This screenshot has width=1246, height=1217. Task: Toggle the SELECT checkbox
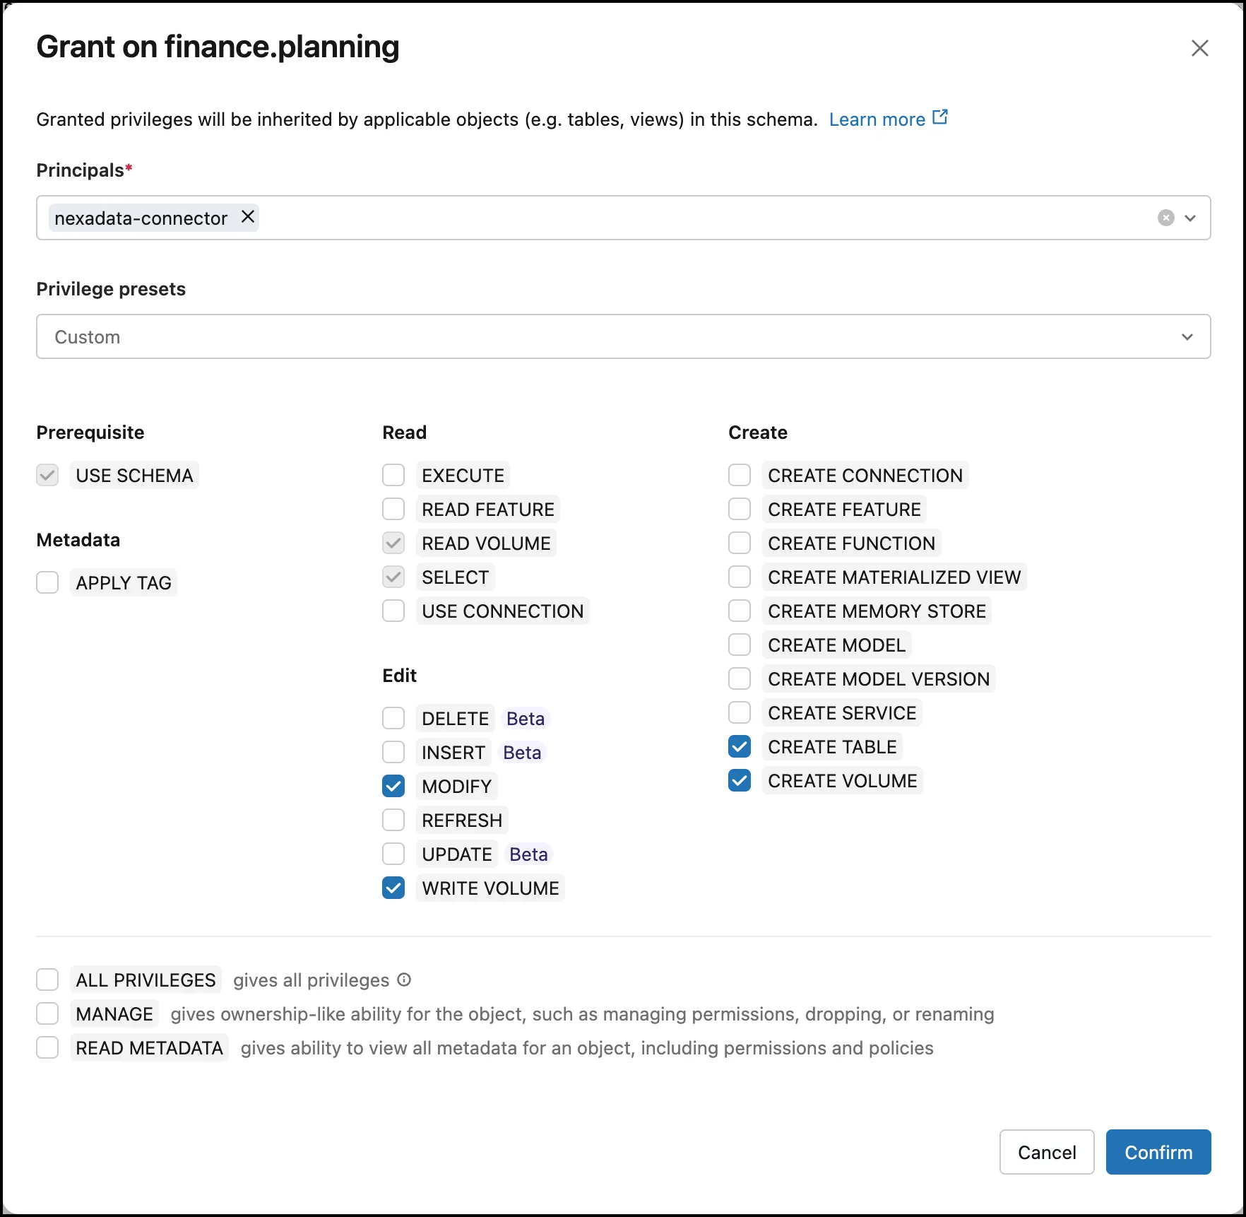(x=393, y=577)
